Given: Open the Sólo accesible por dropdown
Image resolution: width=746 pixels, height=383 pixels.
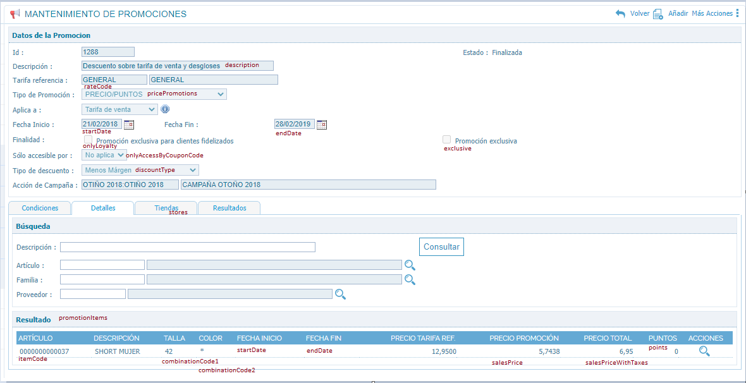Looking at the screenshot, I should click(x=104, y=155).
